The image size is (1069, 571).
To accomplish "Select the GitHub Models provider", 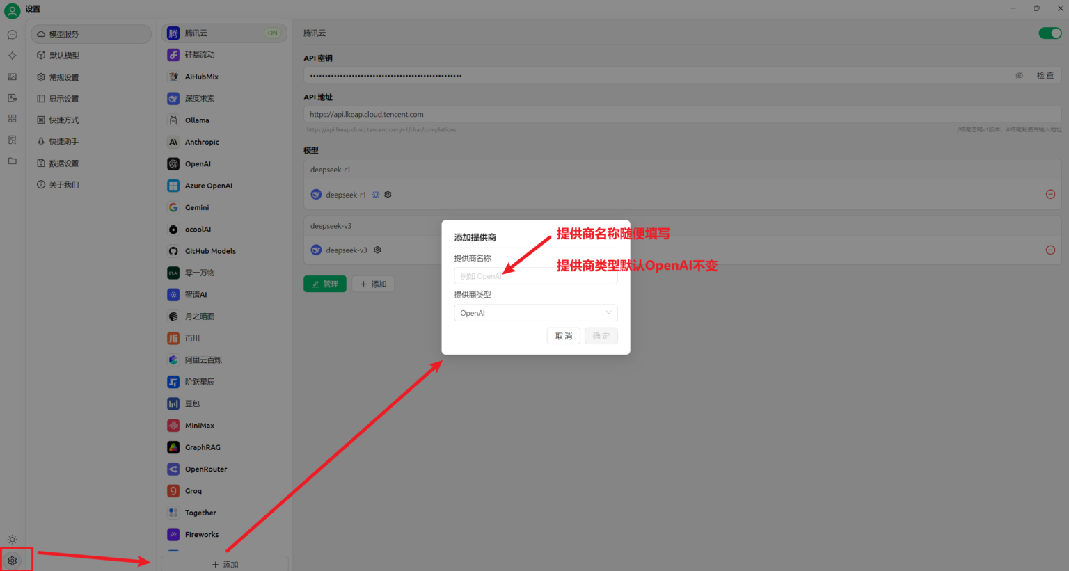I will [x=224, y=251].
